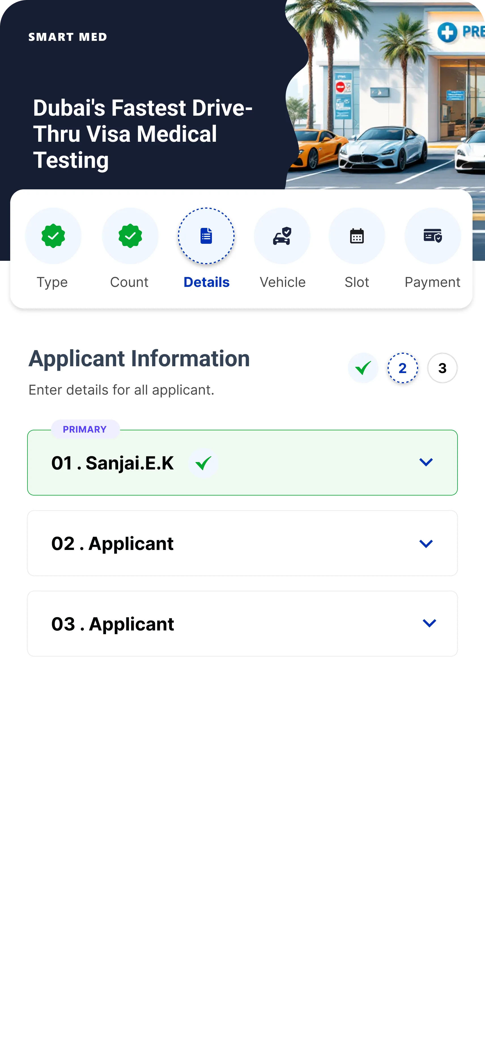Image resolution: width=485 pixels, height=1050 pixels.
Task: Click the green check beside Sanjai.E.K
Action: pyautogui.click(x=203, y=463)
